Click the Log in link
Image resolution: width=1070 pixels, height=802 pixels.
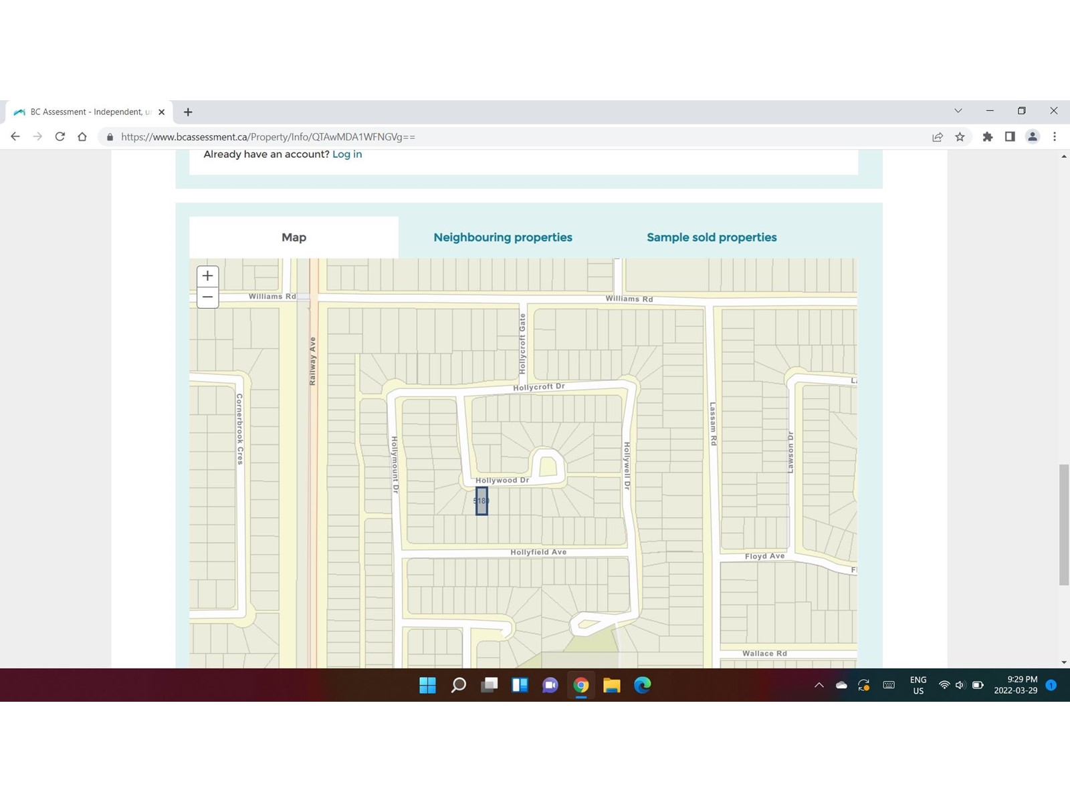coord(347,154)
